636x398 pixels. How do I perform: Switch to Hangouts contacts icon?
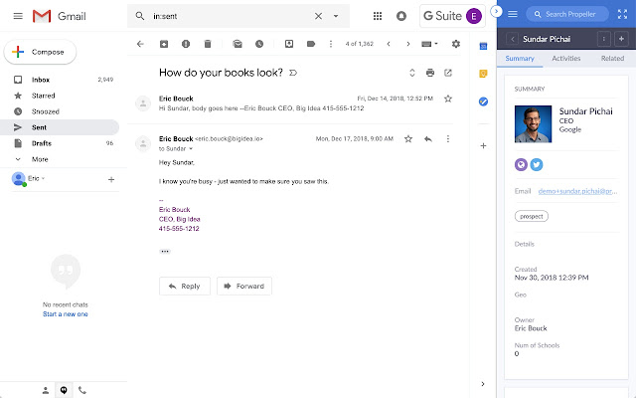coord(46,390)
